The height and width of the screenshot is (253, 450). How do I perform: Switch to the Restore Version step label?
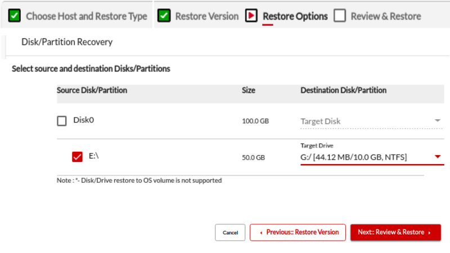(206, 16)
